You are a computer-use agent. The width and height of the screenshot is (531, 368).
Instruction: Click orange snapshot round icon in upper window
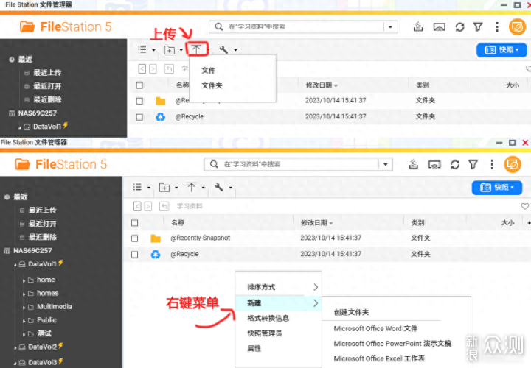pos(517,26)
